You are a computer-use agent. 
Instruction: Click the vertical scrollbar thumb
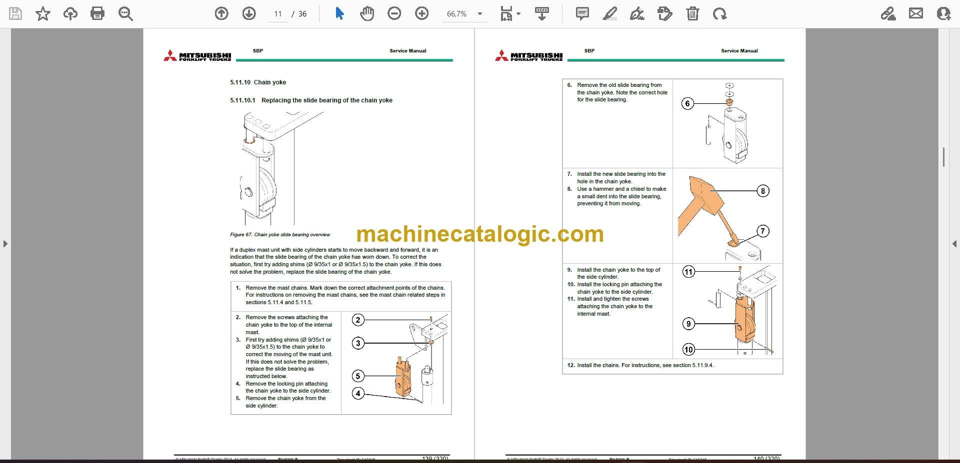943,157
